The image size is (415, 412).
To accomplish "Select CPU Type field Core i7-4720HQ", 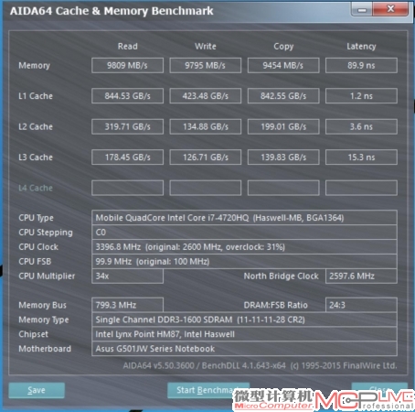I will (244, 218).
